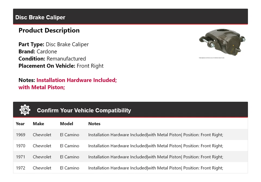Click the 1971 year cell
This screenshot has width=261, height=182.
click(20, 157)
